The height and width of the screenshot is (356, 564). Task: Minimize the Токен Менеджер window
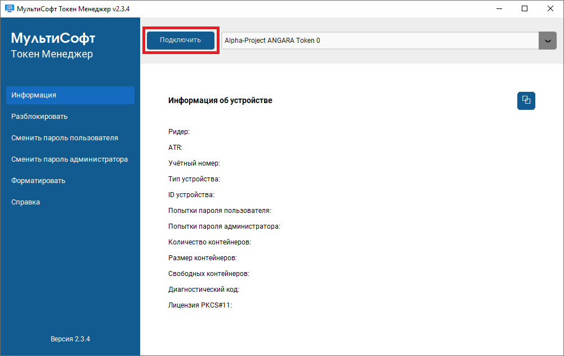pos(498,8)
